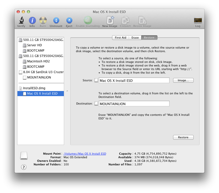Open the Log viewer icon
219x193 pixels.
[198, 20]
